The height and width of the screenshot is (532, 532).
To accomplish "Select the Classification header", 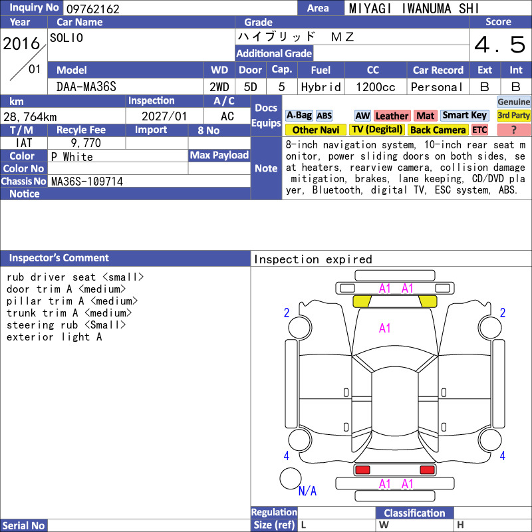I will [414, 513].
